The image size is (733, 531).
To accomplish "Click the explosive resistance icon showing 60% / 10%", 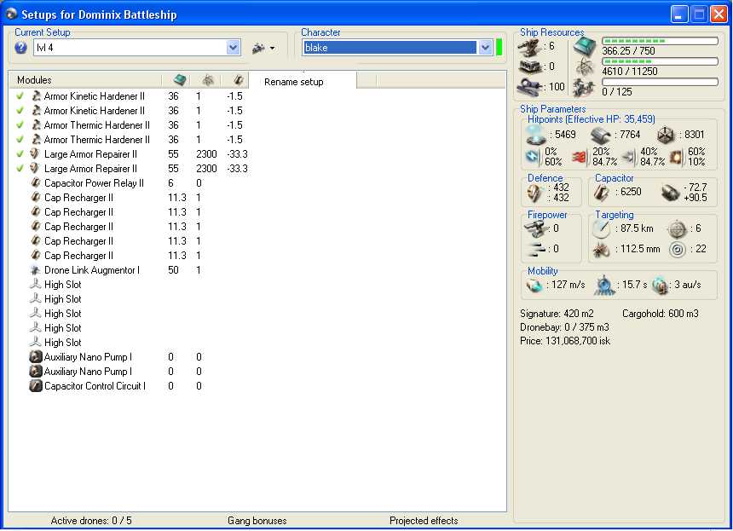I will pos(677,157).
